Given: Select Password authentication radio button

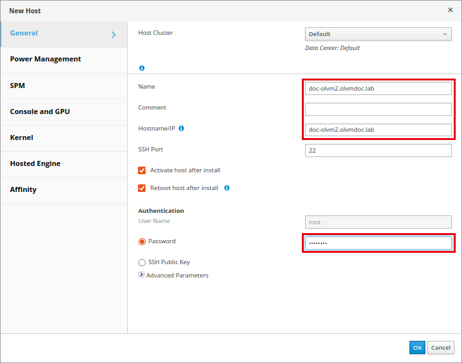Looking at the screenshot, I should pyautogui.click(x=142, y=241).
